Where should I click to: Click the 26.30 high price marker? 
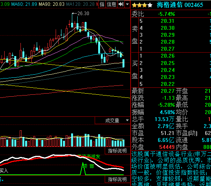[83, 14]
